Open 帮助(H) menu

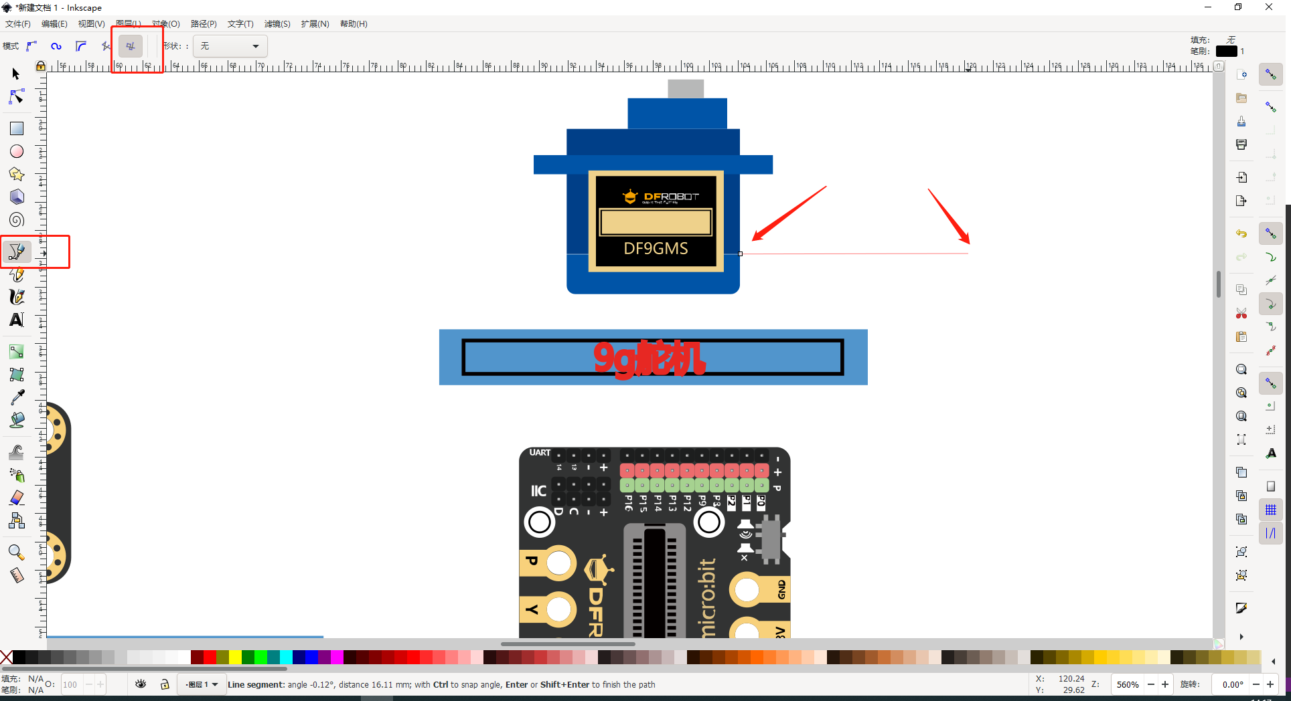354,24
